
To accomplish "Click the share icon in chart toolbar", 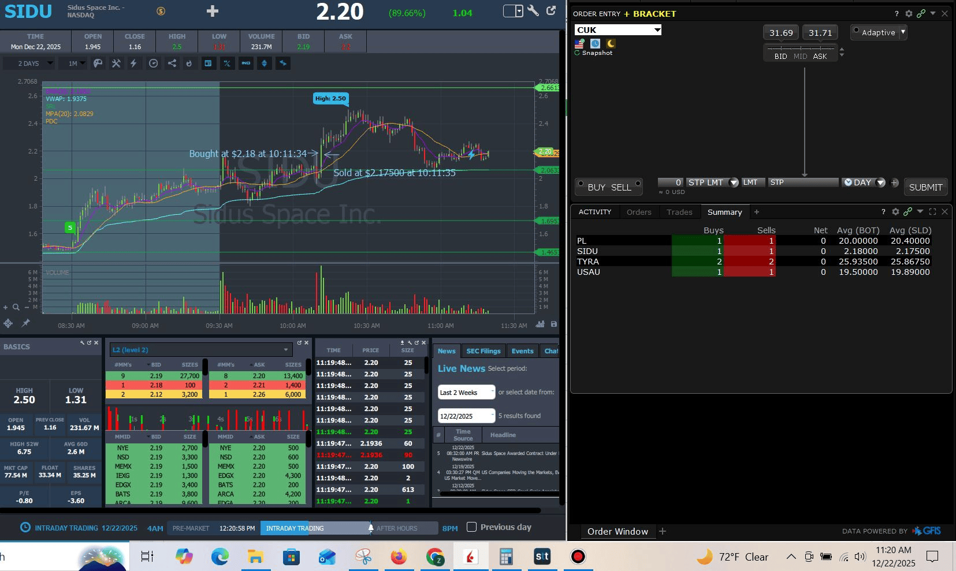I will coord(172,64).
